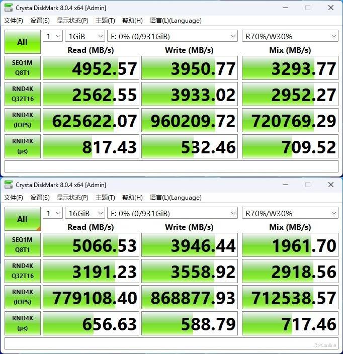The height and width of the screenshot is (354, 343).
Task: Click the 960209.72 write IOPS value
Action: [190, 120]
